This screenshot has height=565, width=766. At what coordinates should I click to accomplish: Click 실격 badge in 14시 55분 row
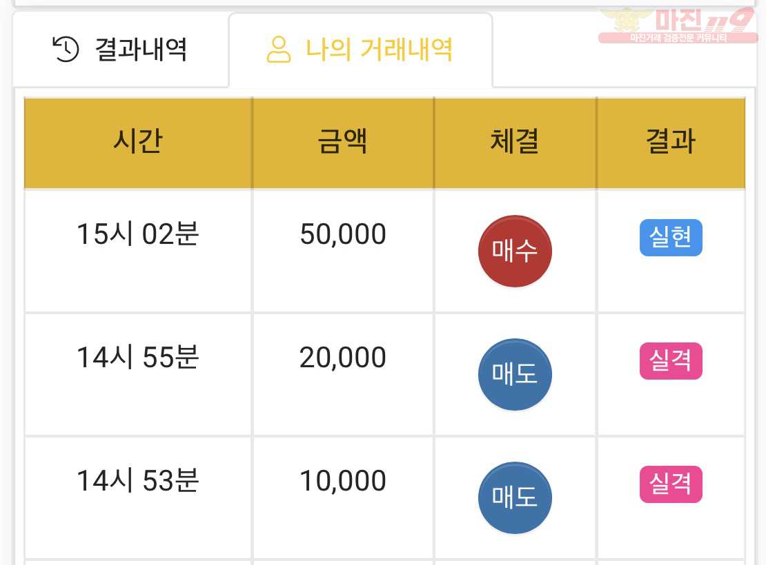coord(671,361)
